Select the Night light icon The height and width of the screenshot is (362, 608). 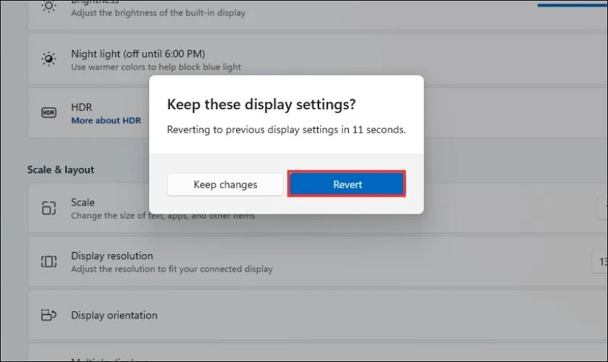tap(48, 59)
